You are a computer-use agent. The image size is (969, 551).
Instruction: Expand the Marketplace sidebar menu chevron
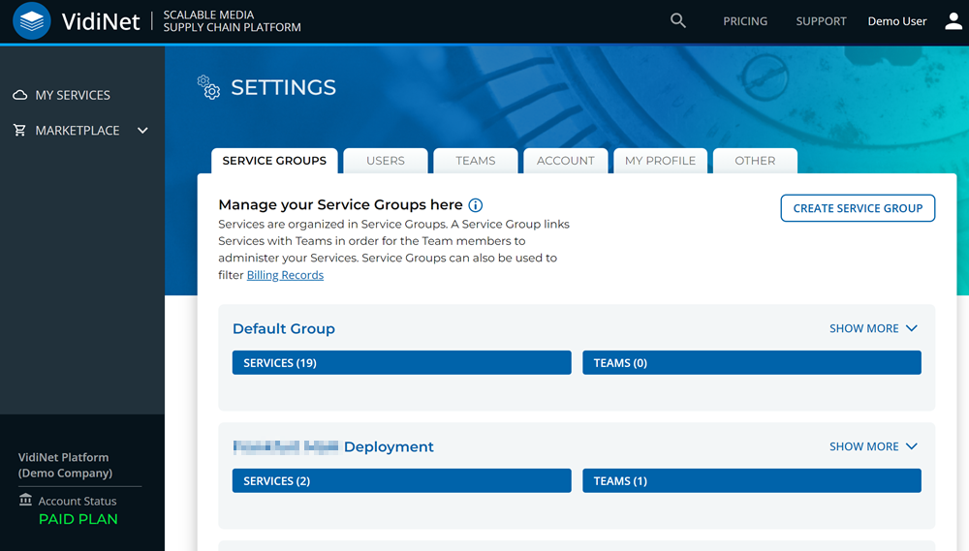(142, 130)
